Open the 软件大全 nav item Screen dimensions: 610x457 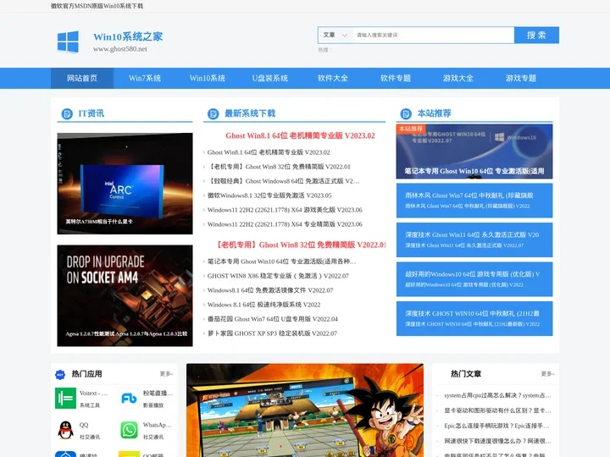[x=333, y=78]
